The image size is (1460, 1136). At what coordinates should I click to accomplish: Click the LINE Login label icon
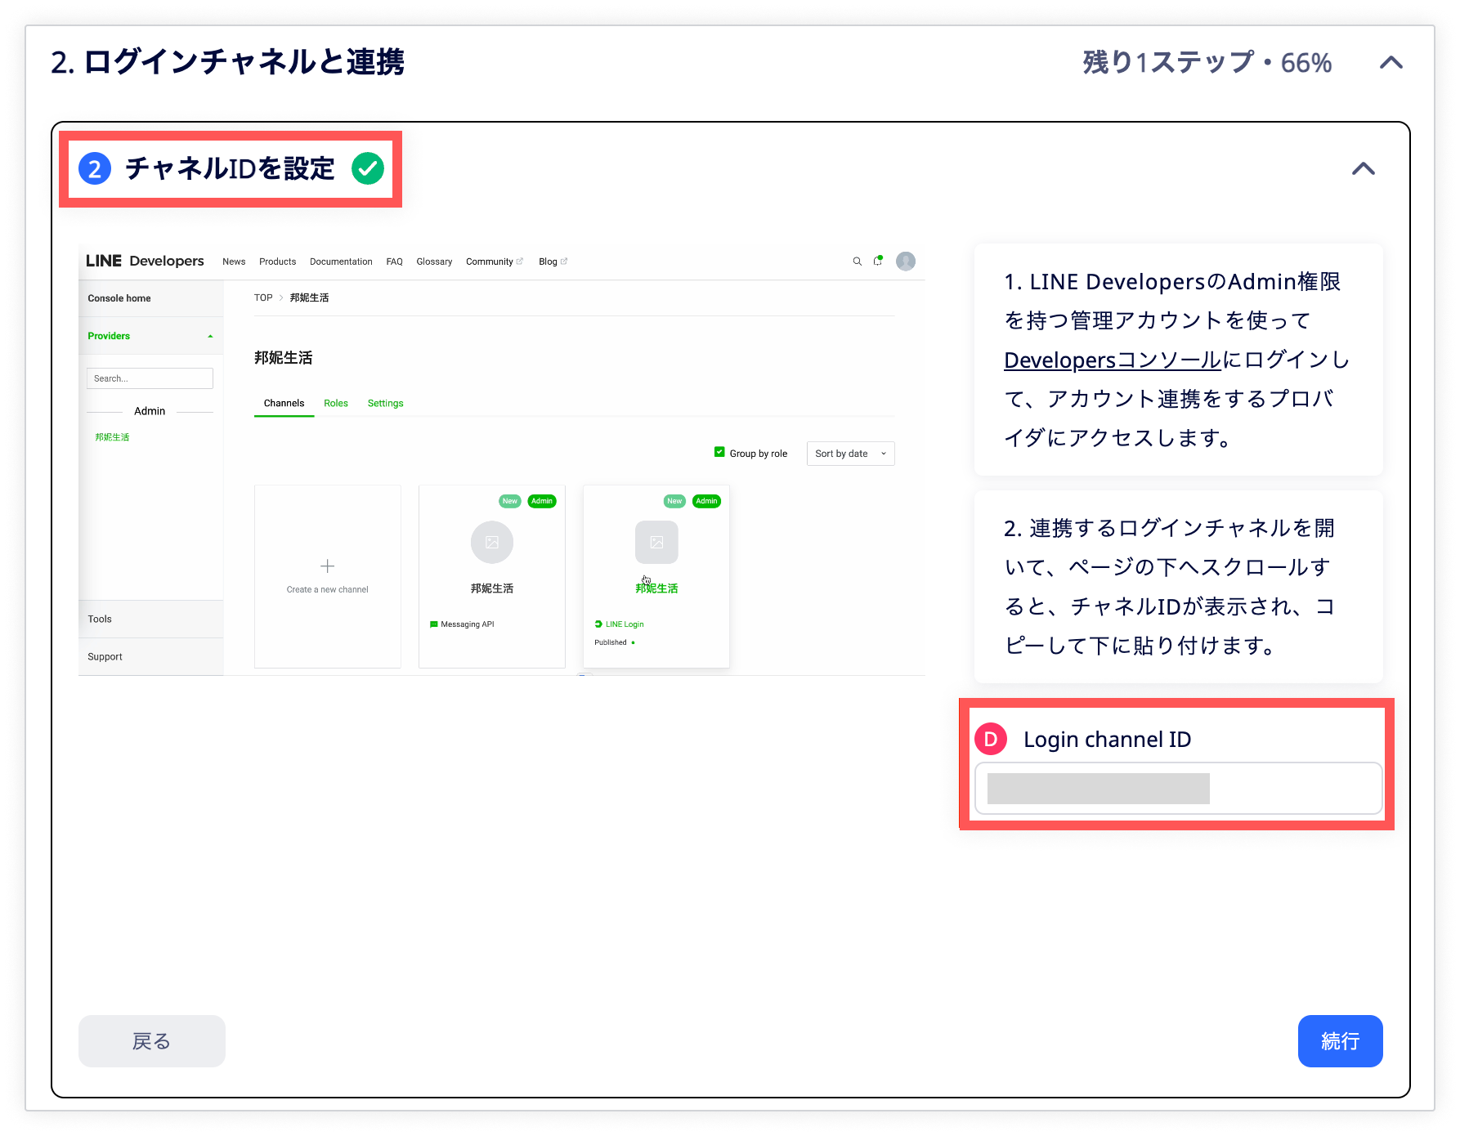point(598,624)
